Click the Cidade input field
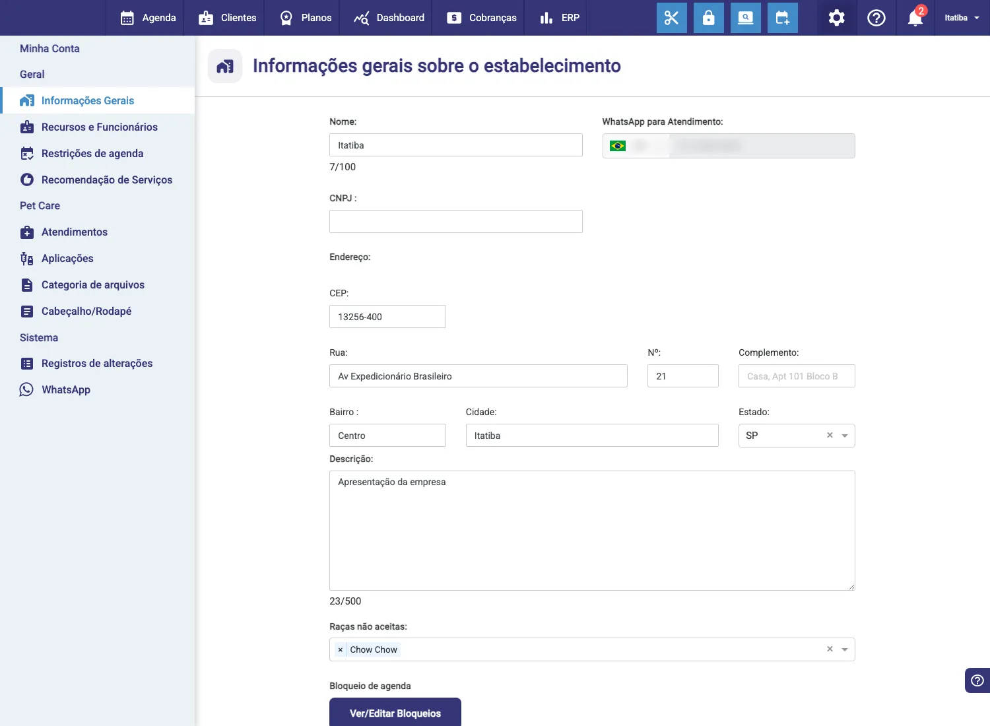Viewport: 990px width, 726px height. pos(592,436)
